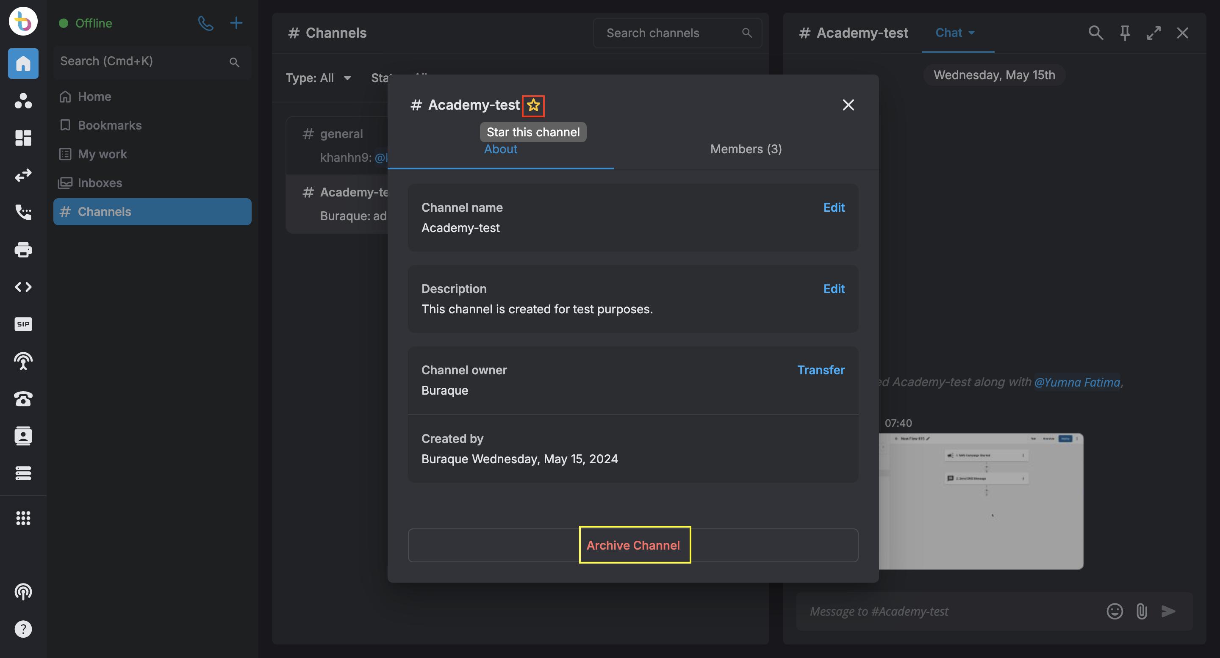Screen dimensions: 1220x658
Task: Click the Academy-test row in channel list
Action: pyautogui.click(x=337, y=204)
